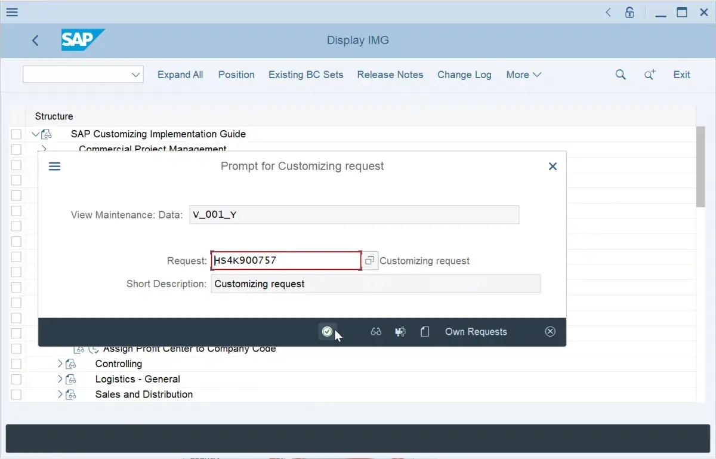Click the icon right of the glasses
The image size is (716, 459).
click(x=400, y=332)
